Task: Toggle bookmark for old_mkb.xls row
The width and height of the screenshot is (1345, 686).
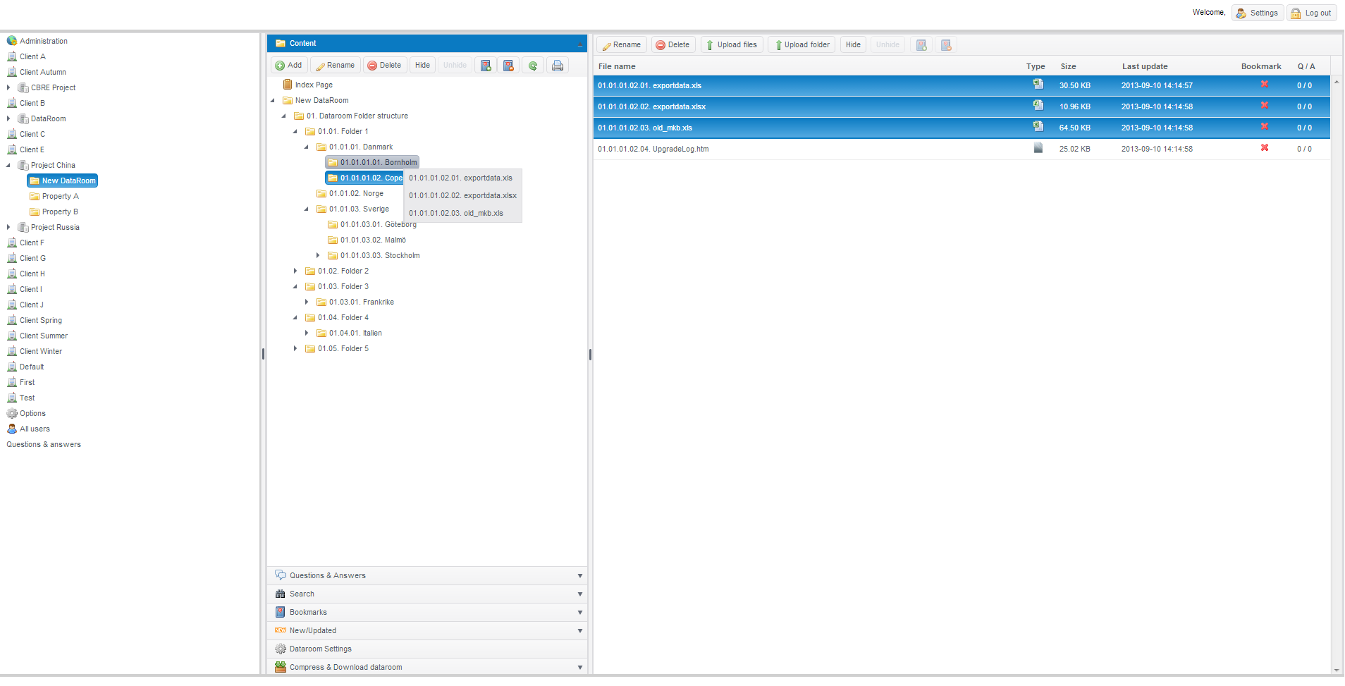Action: point(1265,127)
